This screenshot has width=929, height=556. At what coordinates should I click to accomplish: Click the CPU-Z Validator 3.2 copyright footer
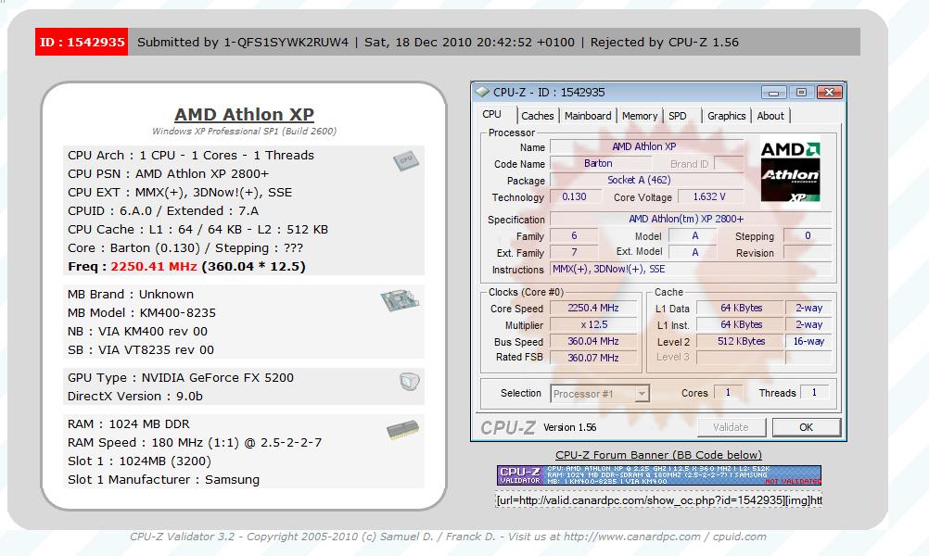pos(448,537)
